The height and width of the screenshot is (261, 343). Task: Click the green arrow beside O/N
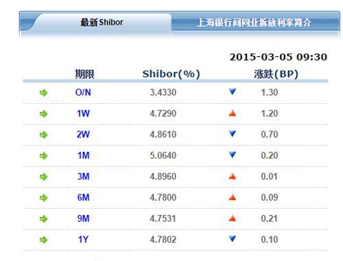coord(43,93)
